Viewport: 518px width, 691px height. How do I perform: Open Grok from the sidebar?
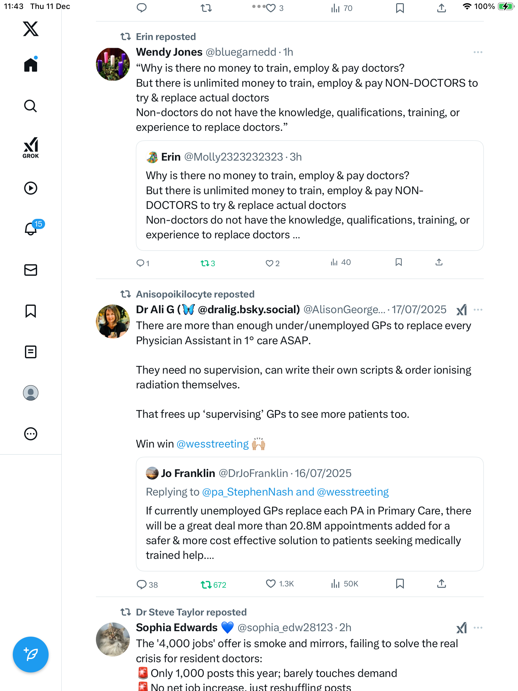tap(31, 148)
